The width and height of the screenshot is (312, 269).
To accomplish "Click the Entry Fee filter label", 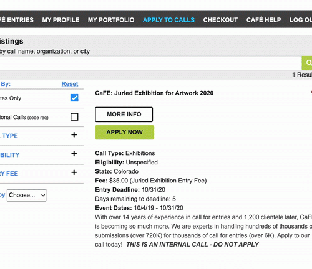I will pyautogui.click(x=9, y=174).
